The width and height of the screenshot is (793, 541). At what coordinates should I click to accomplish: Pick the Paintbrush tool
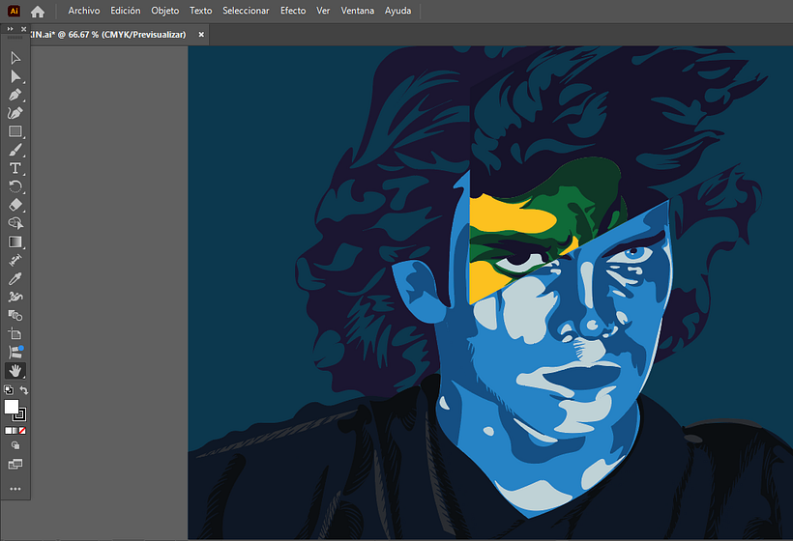(x=15, y=150)
